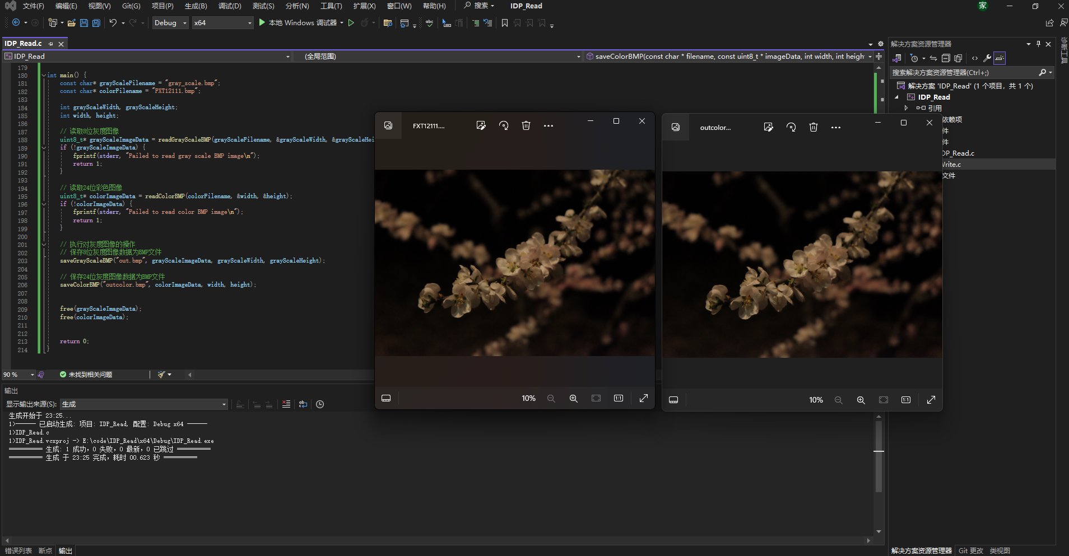Click the 搜索 search button in title bar

pyautogui.click(x=479, y=6)
